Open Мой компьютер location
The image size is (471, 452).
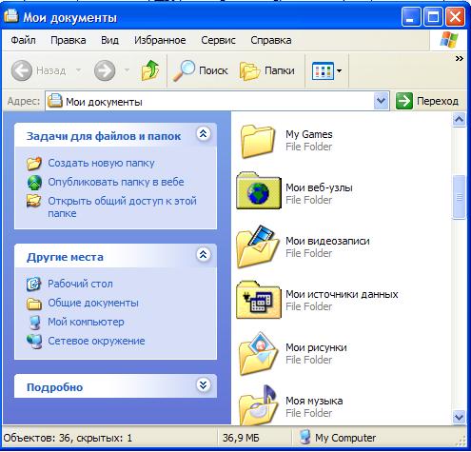(86, 322)
